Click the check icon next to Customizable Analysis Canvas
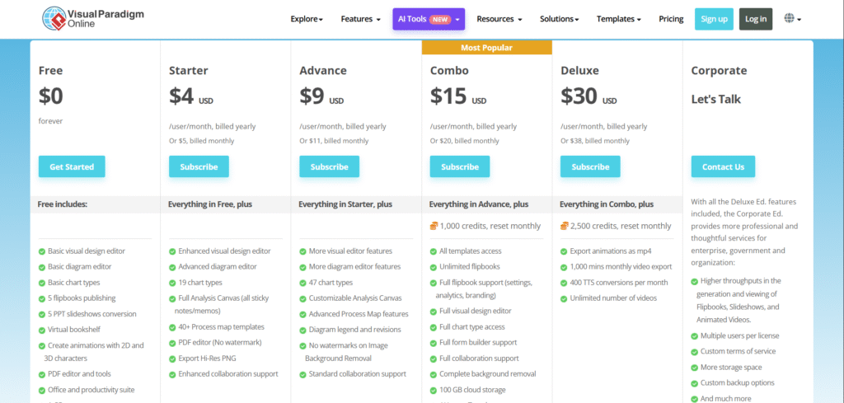 [302, 298]
